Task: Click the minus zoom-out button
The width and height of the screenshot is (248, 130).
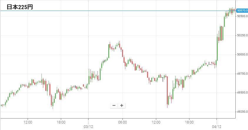Action: [114, 106]
